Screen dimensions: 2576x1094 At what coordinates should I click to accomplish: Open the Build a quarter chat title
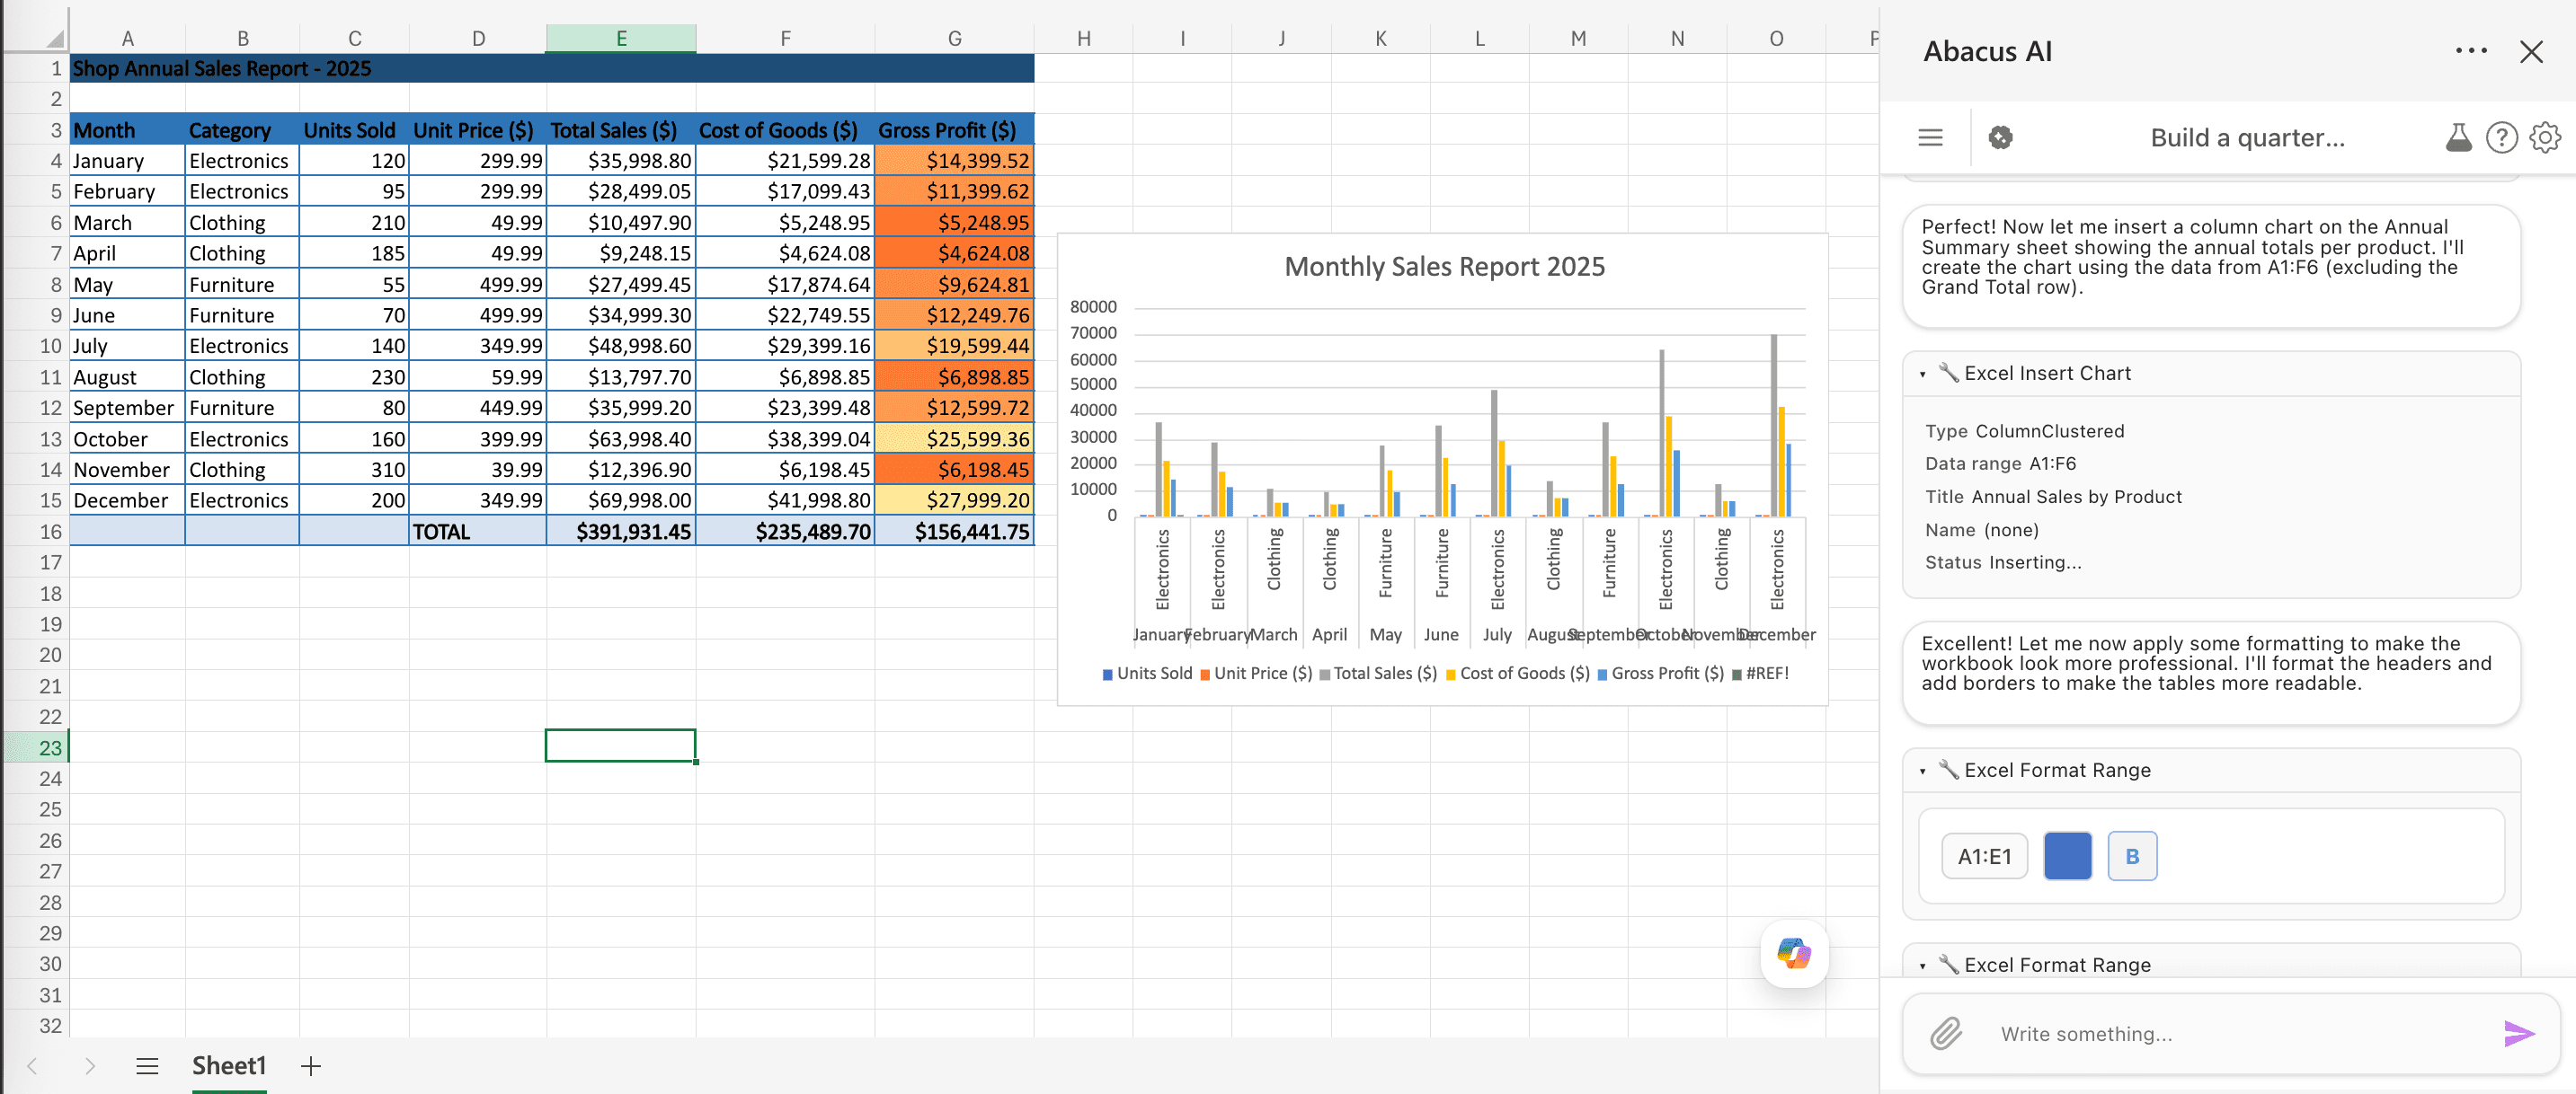[x=2246, y=138]
